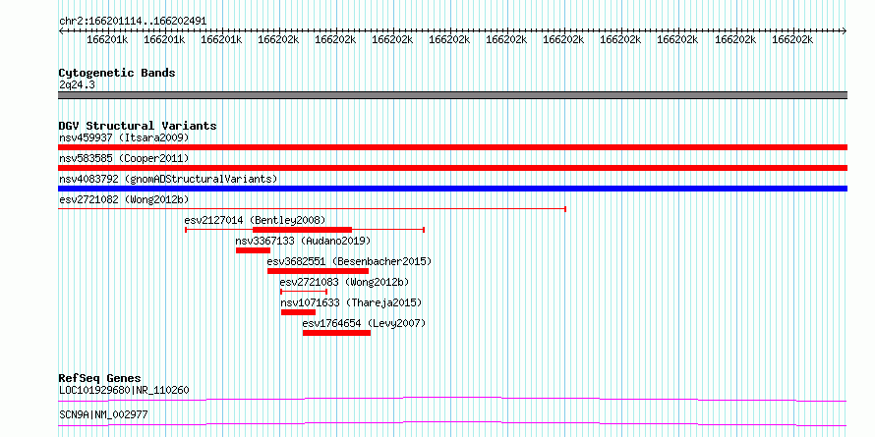
Task: Open the nsv1071633 (Thareja2015) label
Action: coord(351,302)
